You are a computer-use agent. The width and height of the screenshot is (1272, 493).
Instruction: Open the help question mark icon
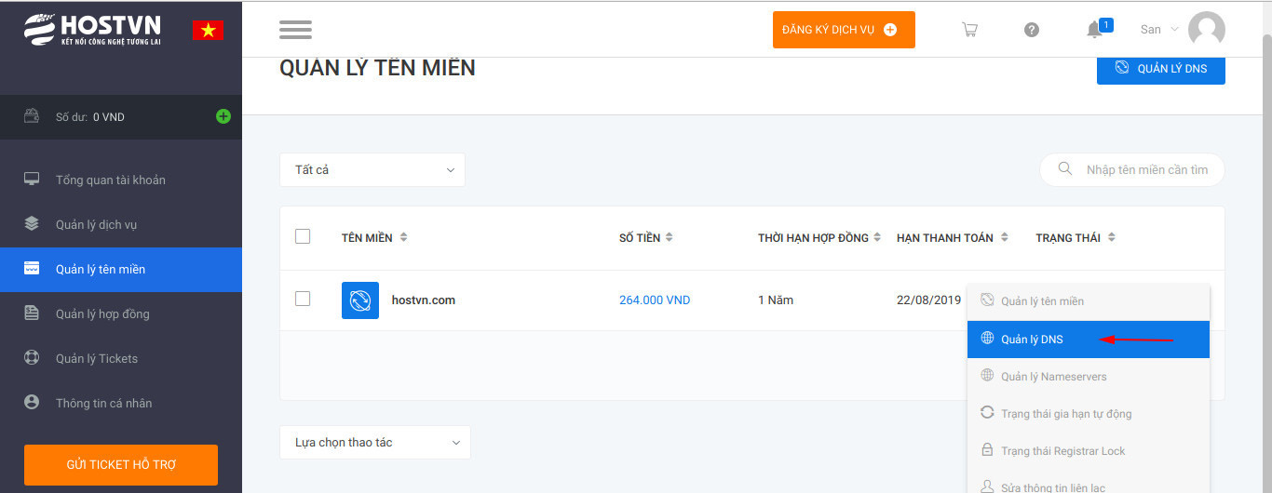pyautogui.click(x=1032, y=30)
